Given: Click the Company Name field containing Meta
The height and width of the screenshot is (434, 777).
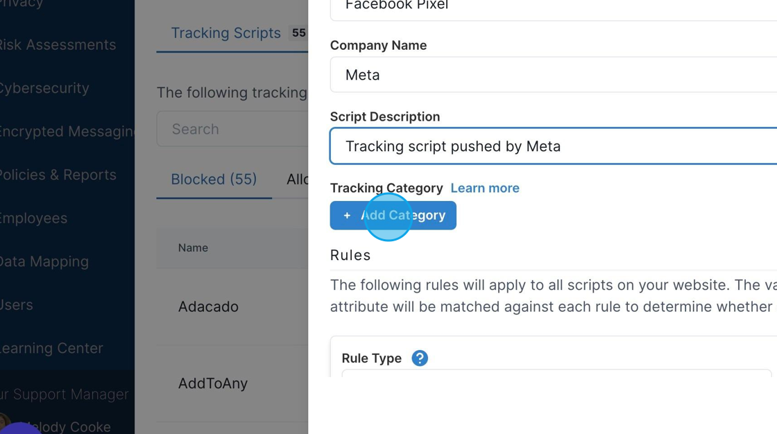Looking at the screenshot, I should [x=553, y=75].
